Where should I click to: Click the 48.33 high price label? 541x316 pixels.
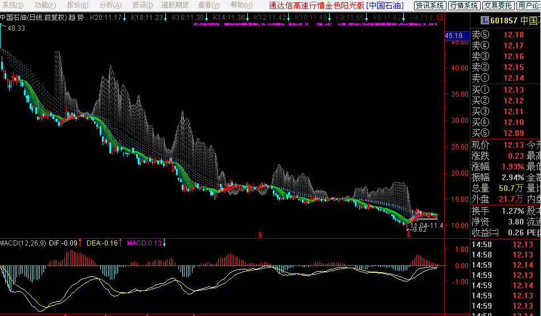click(x=16, y=28)
